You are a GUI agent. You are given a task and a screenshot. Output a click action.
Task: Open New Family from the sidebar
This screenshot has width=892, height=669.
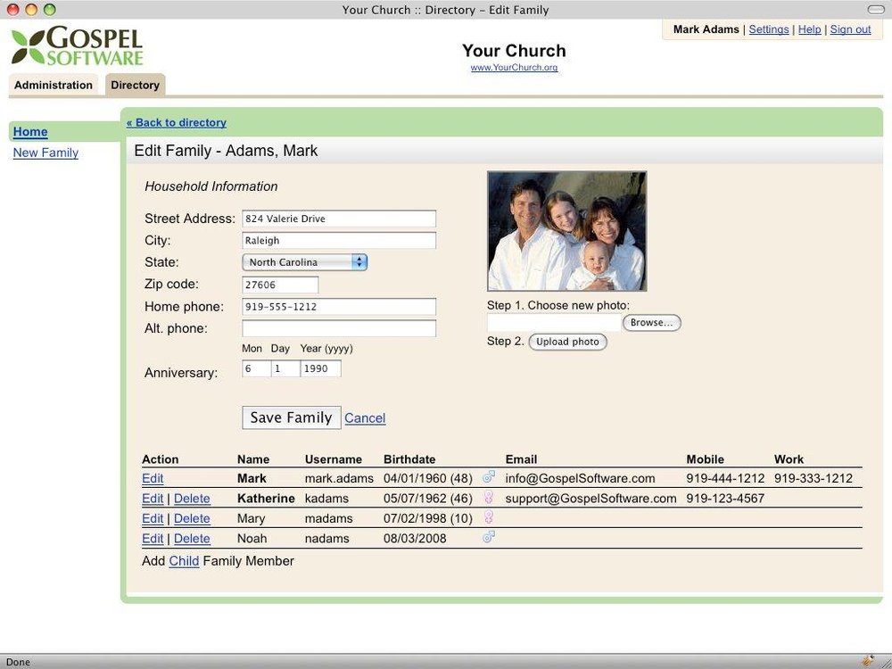tap(45, 152)
